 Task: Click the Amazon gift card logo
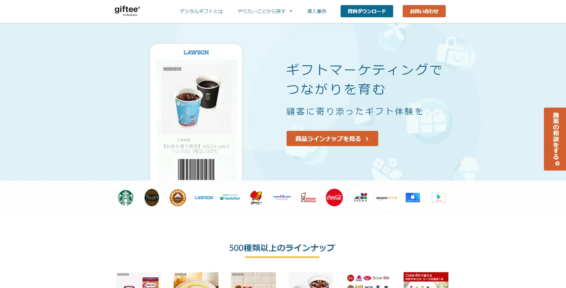click(386, 198)
